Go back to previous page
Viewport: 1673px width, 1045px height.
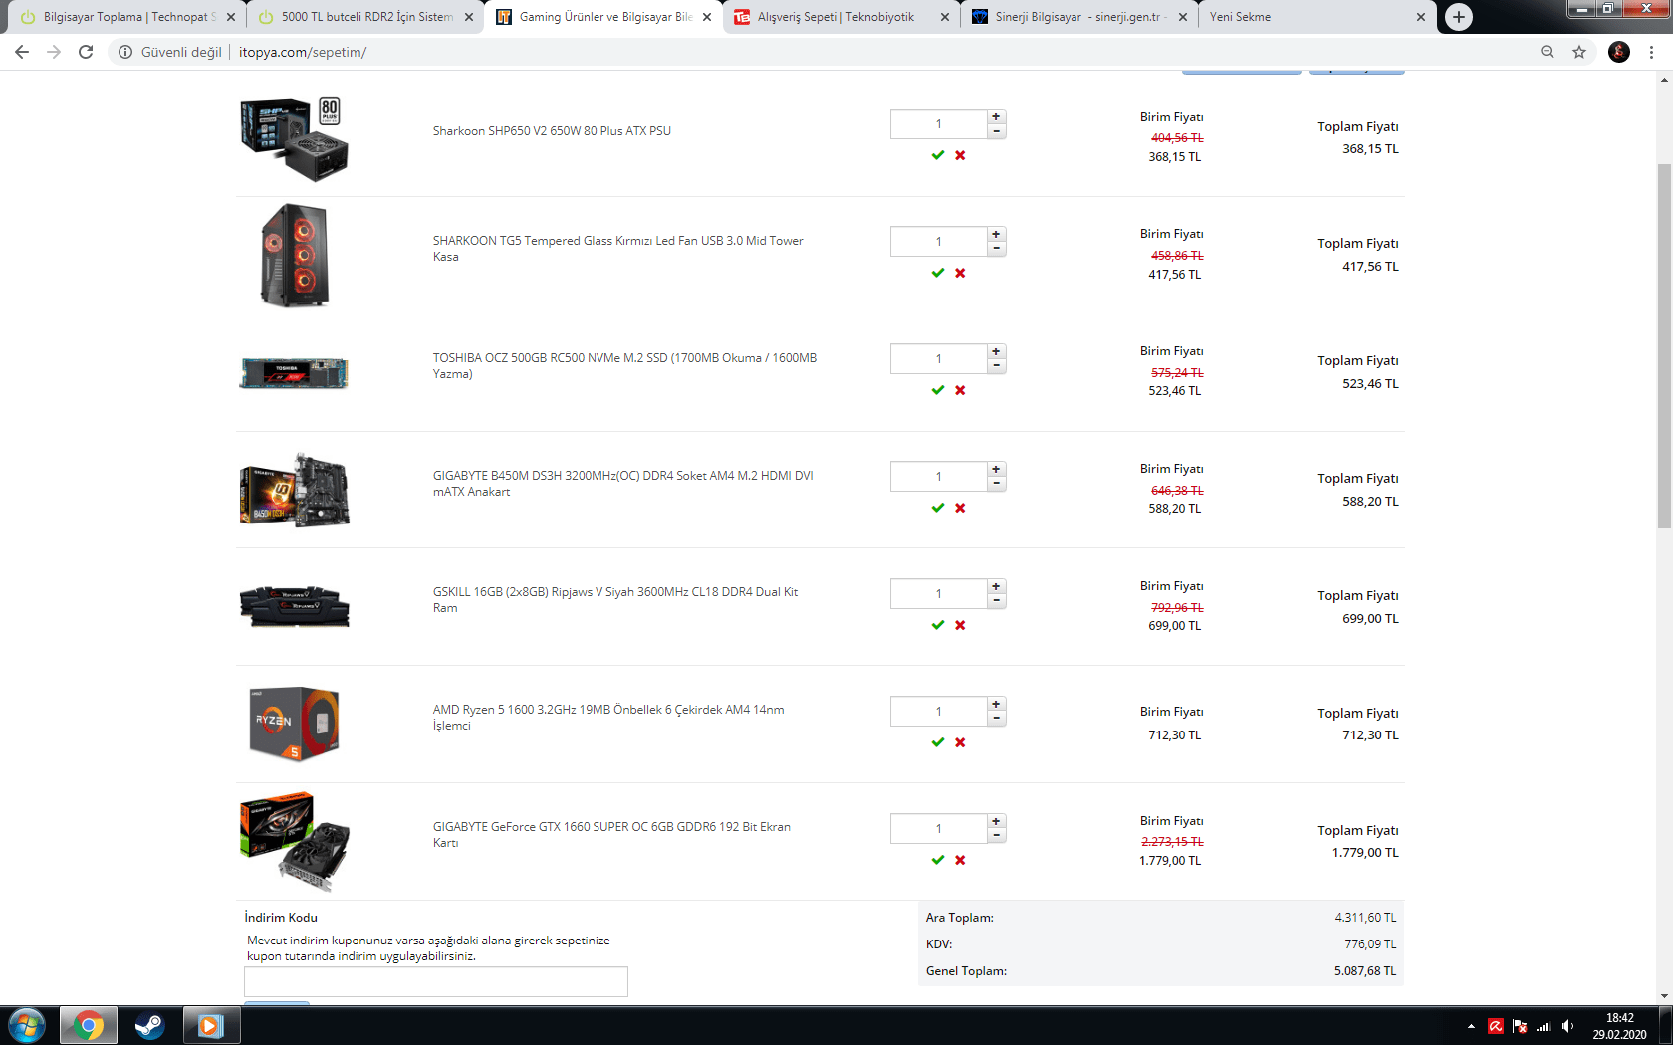coord(22,52)
